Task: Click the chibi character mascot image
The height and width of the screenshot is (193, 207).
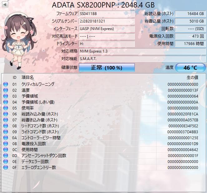Action: 19,40
